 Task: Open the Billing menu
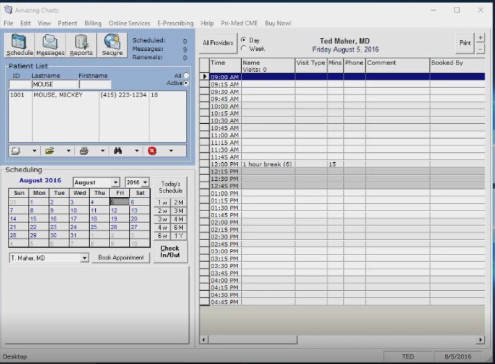[93, 23]
